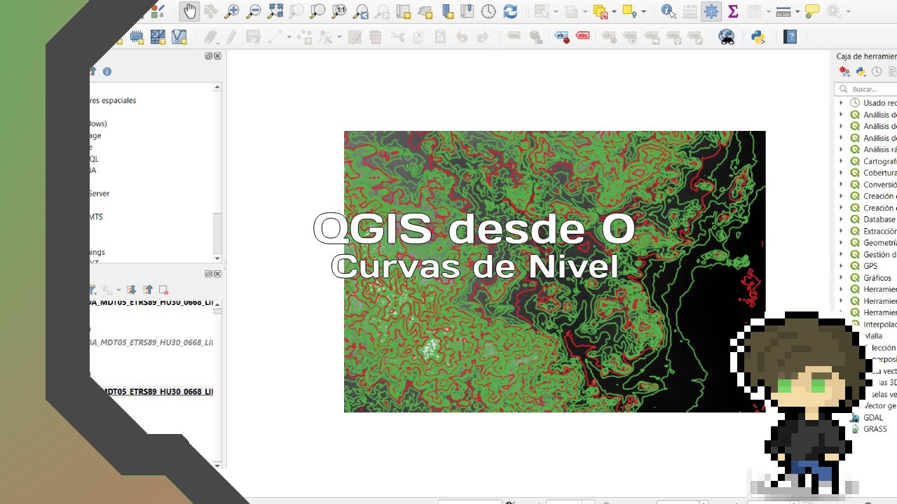Toggle the Processing Toolbox gear icon
The image size is (897, 504).
(711, 11)
